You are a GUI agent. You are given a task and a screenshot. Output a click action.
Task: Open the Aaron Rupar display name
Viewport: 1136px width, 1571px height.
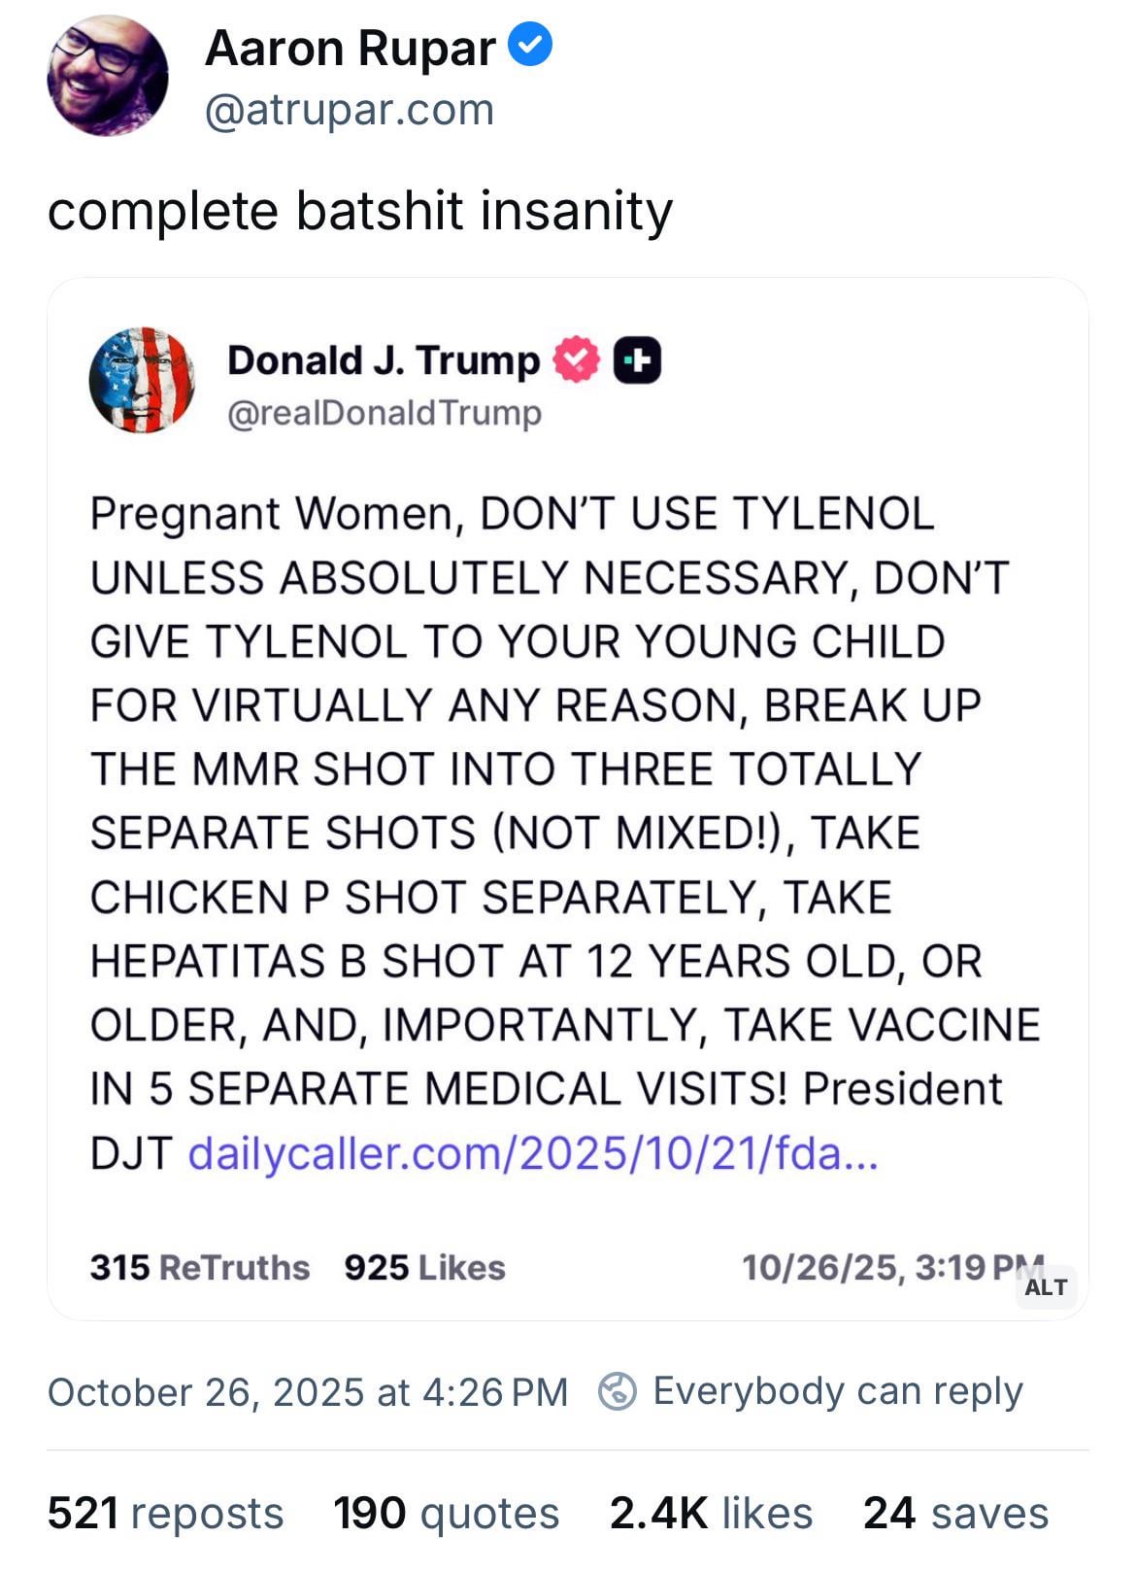click(x=350, y=48)
